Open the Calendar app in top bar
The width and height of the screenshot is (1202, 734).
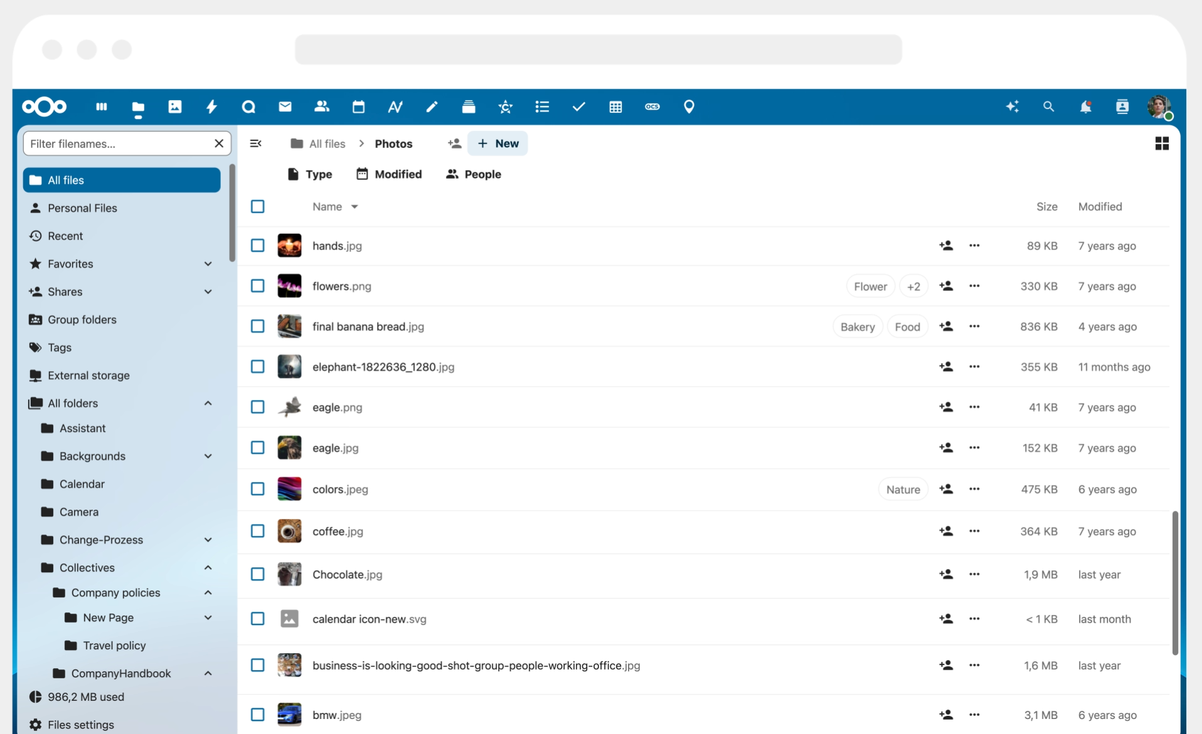point(358,107)
